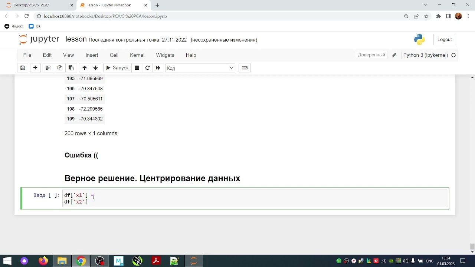Run the cell with the Запуск button
Screen dimensions: 475x267
pos(117,68)
